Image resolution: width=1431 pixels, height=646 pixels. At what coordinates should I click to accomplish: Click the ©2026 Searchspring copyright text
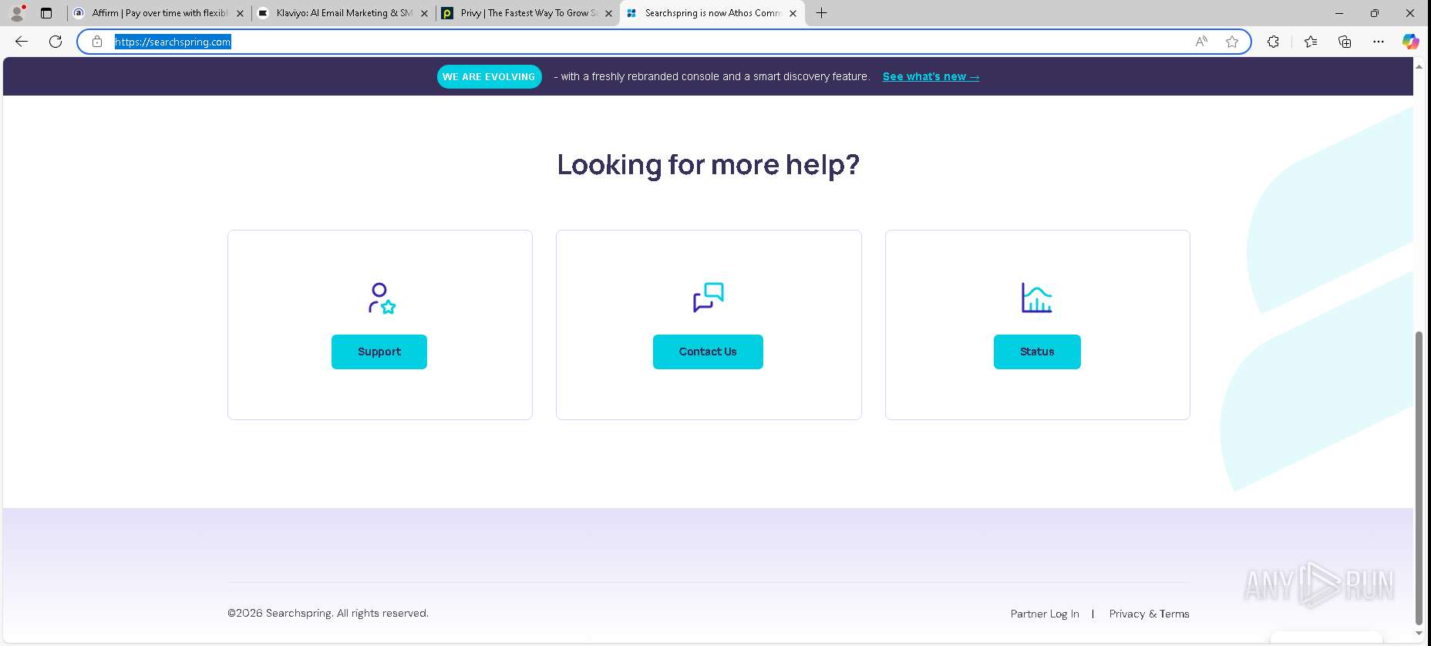328,613
